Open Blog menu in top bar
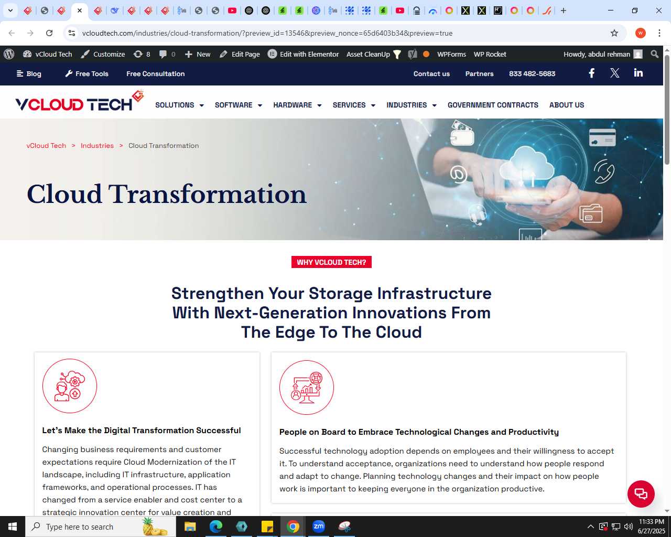 click(x=29, y=74)
